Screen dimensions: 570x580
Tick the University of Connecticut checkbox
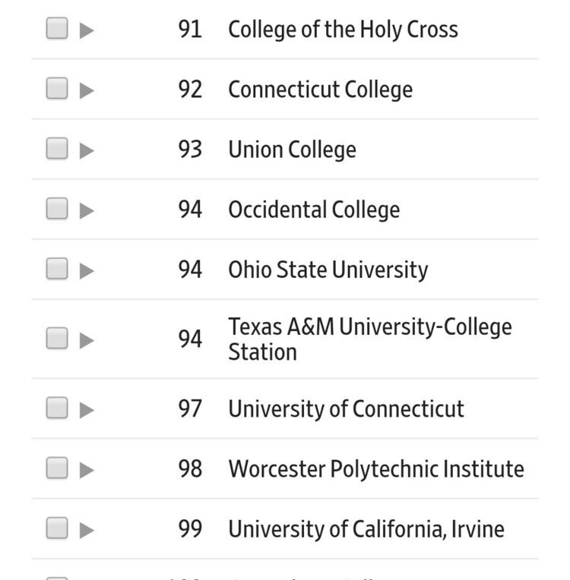pyautogui.click(x=56, y=408)
